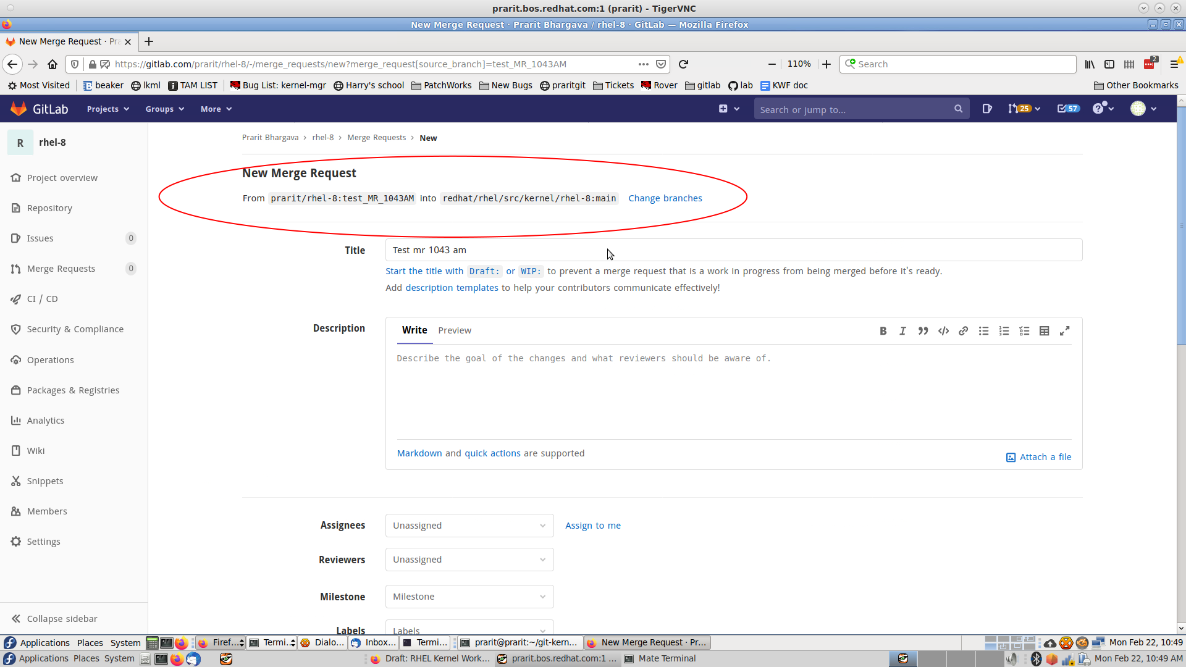Open the Projects menu in navbar
The height and width of the screenshot is (667, 1186).
click(107, 109)
